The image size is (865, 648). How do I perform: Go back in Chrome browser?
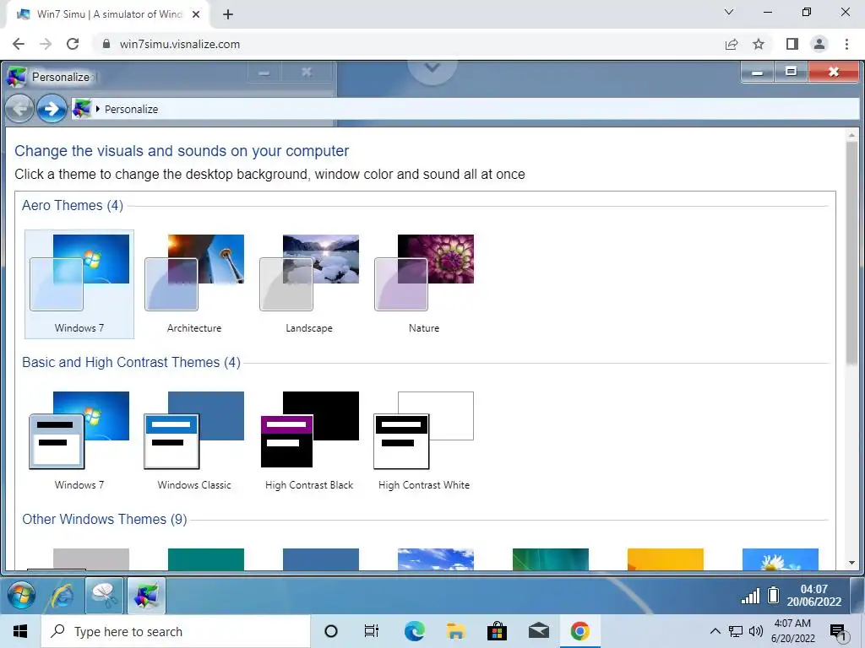tap(19, 44)
